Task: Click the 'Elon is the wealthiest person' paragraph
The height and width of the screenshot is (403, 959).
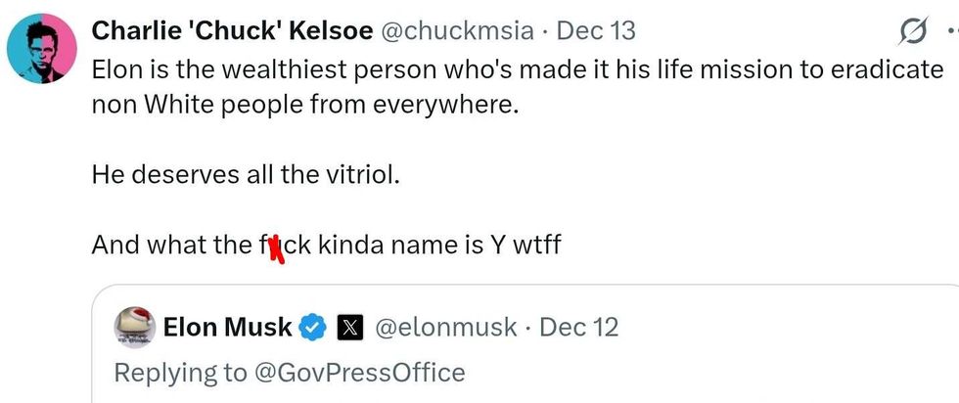Action: tap(517, 70)
